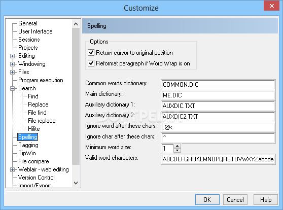Expand the Weblair - web editing node

point(12,170)
